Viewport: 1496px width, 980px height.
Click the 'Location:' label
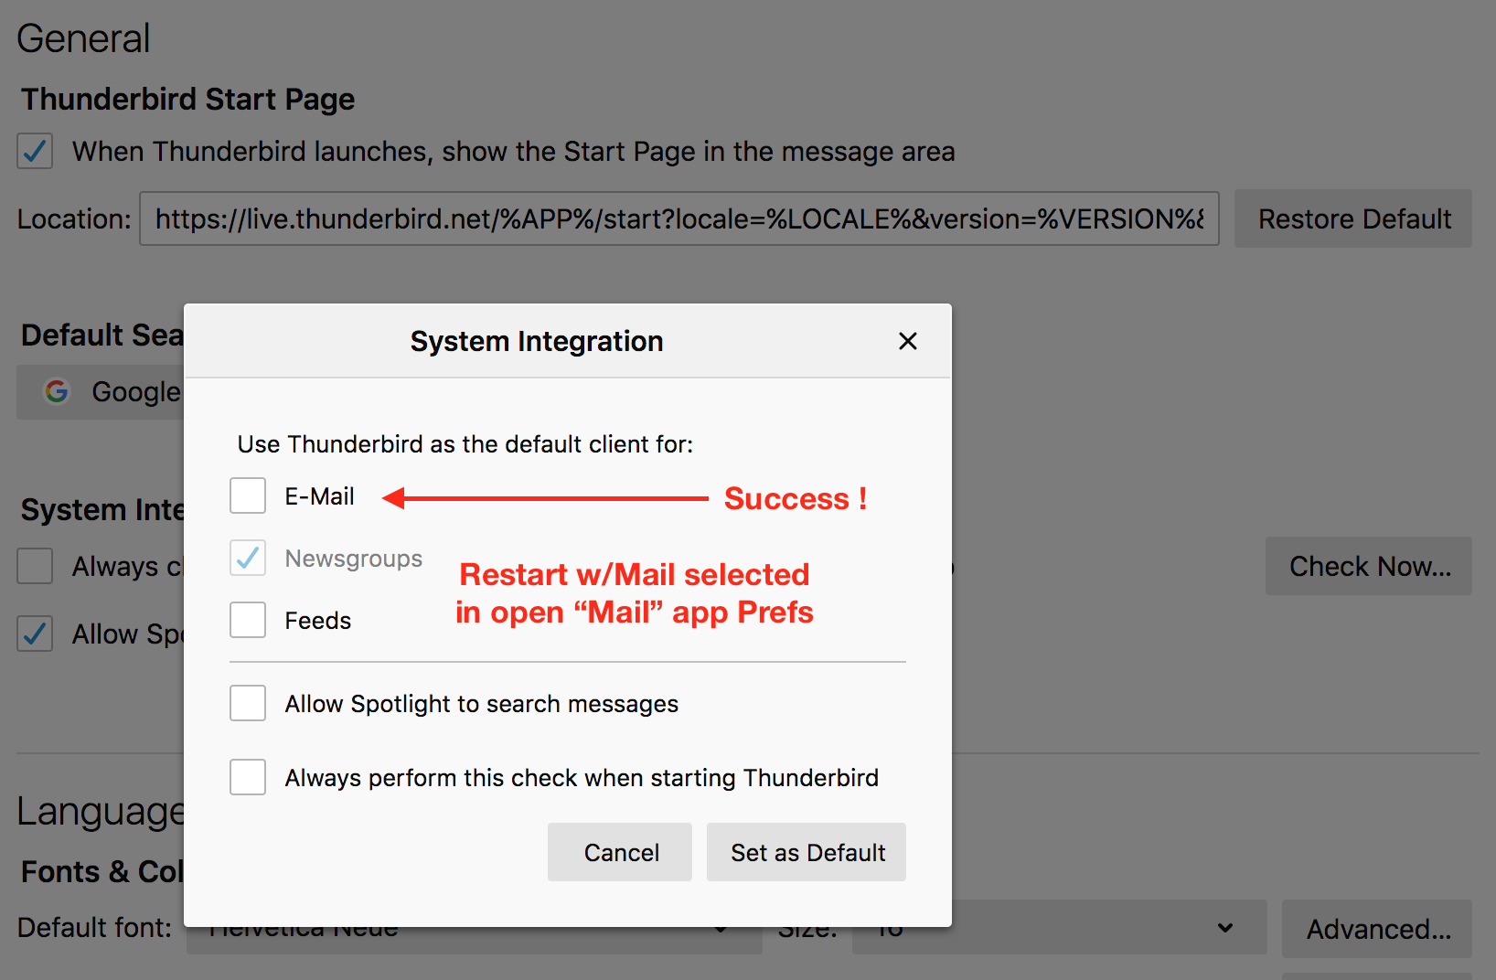74,219
